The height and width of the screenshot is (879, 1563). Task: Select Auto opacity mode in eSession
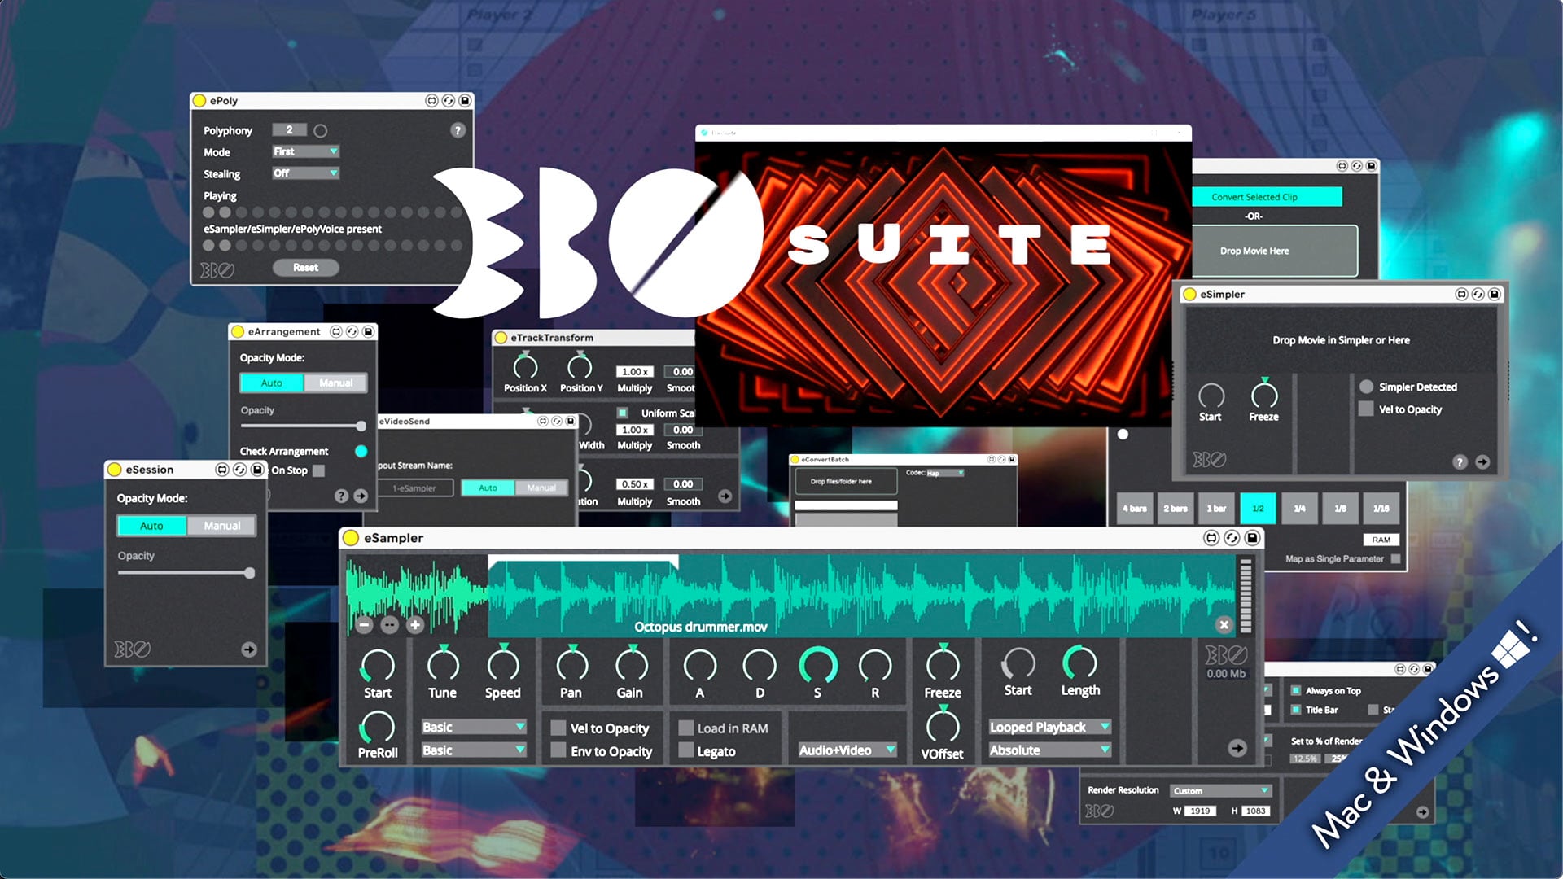[x=152, y=527]
